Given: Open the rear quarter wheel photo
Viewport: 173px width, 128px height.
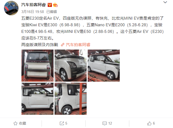Looking at the screenshot, I should point(71,99).
